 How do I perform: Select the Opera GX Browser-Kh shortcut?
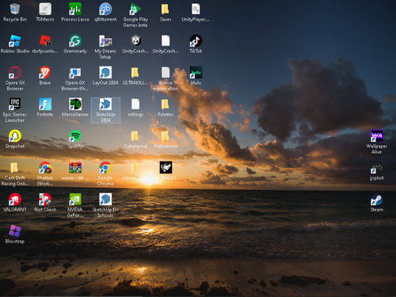click(x=75, y=73)
